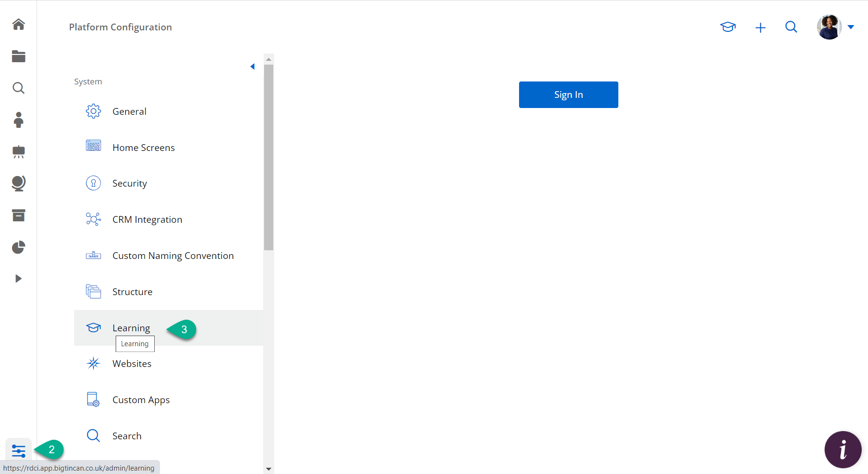Viewport: 868px width, 474px height.
Task: Click the menu scrollbar up arrow
Action: [x=269, y=59]
